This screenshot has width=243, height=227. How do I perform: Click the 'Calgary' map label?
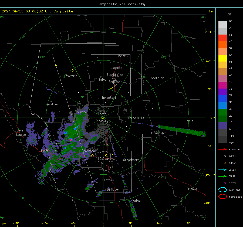click(105, 159)
